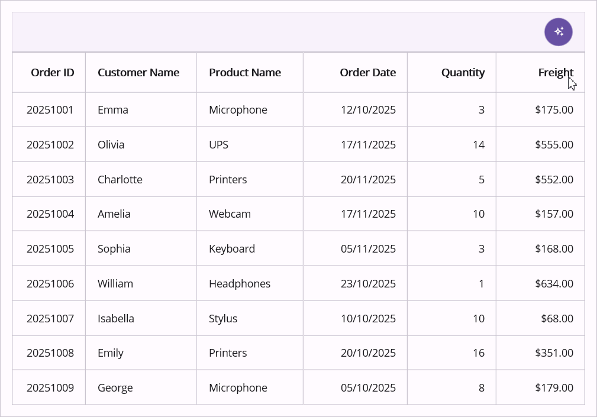Image resolution: width=597 pixels, height=417 pixels.
Task: Select order ID 20251001 cell
Action: 50,110
